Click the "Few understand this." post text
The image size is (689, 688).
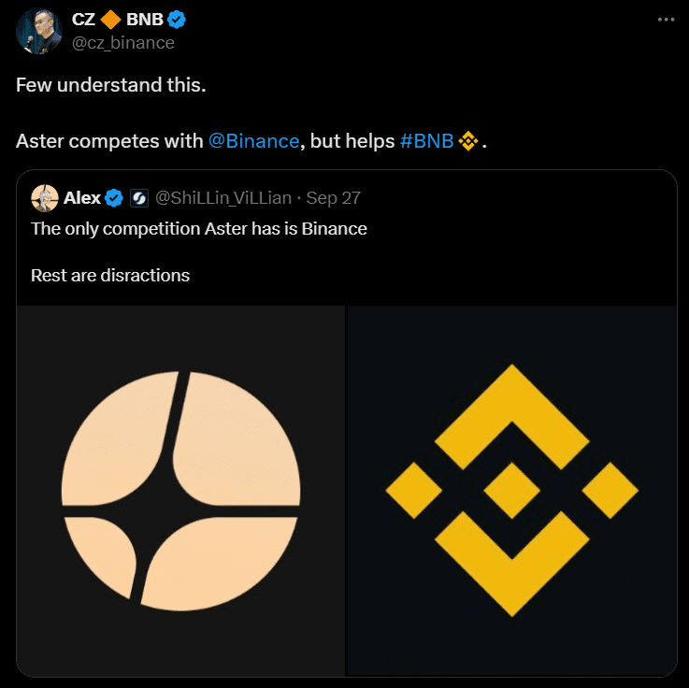click(111, 85)
